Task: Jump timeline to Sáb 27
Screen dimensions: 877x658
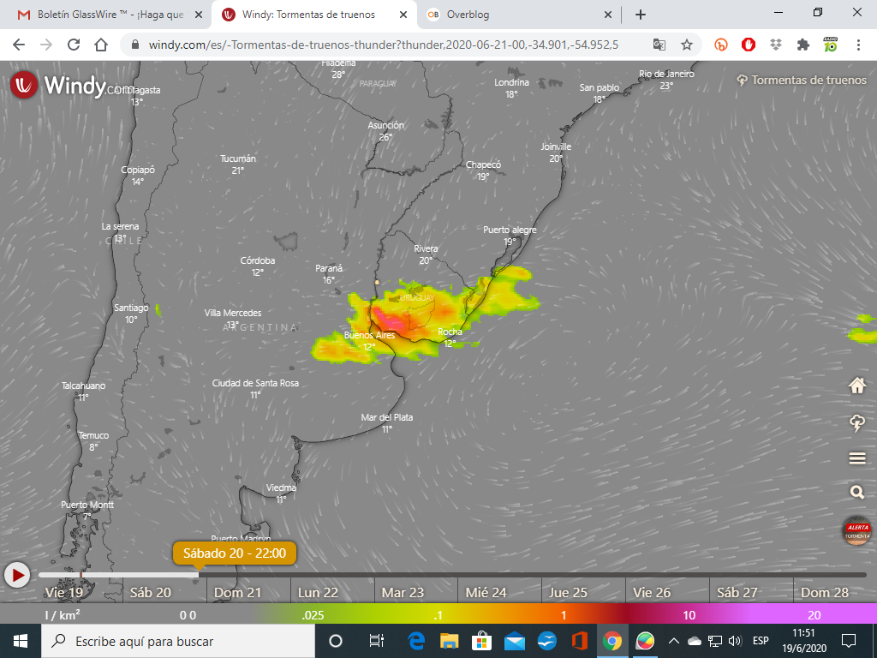Action: point(737,593)
